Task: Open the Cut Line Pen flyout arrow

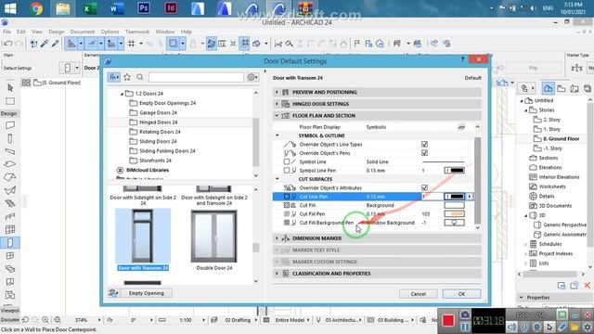Action: click(470, 197)
